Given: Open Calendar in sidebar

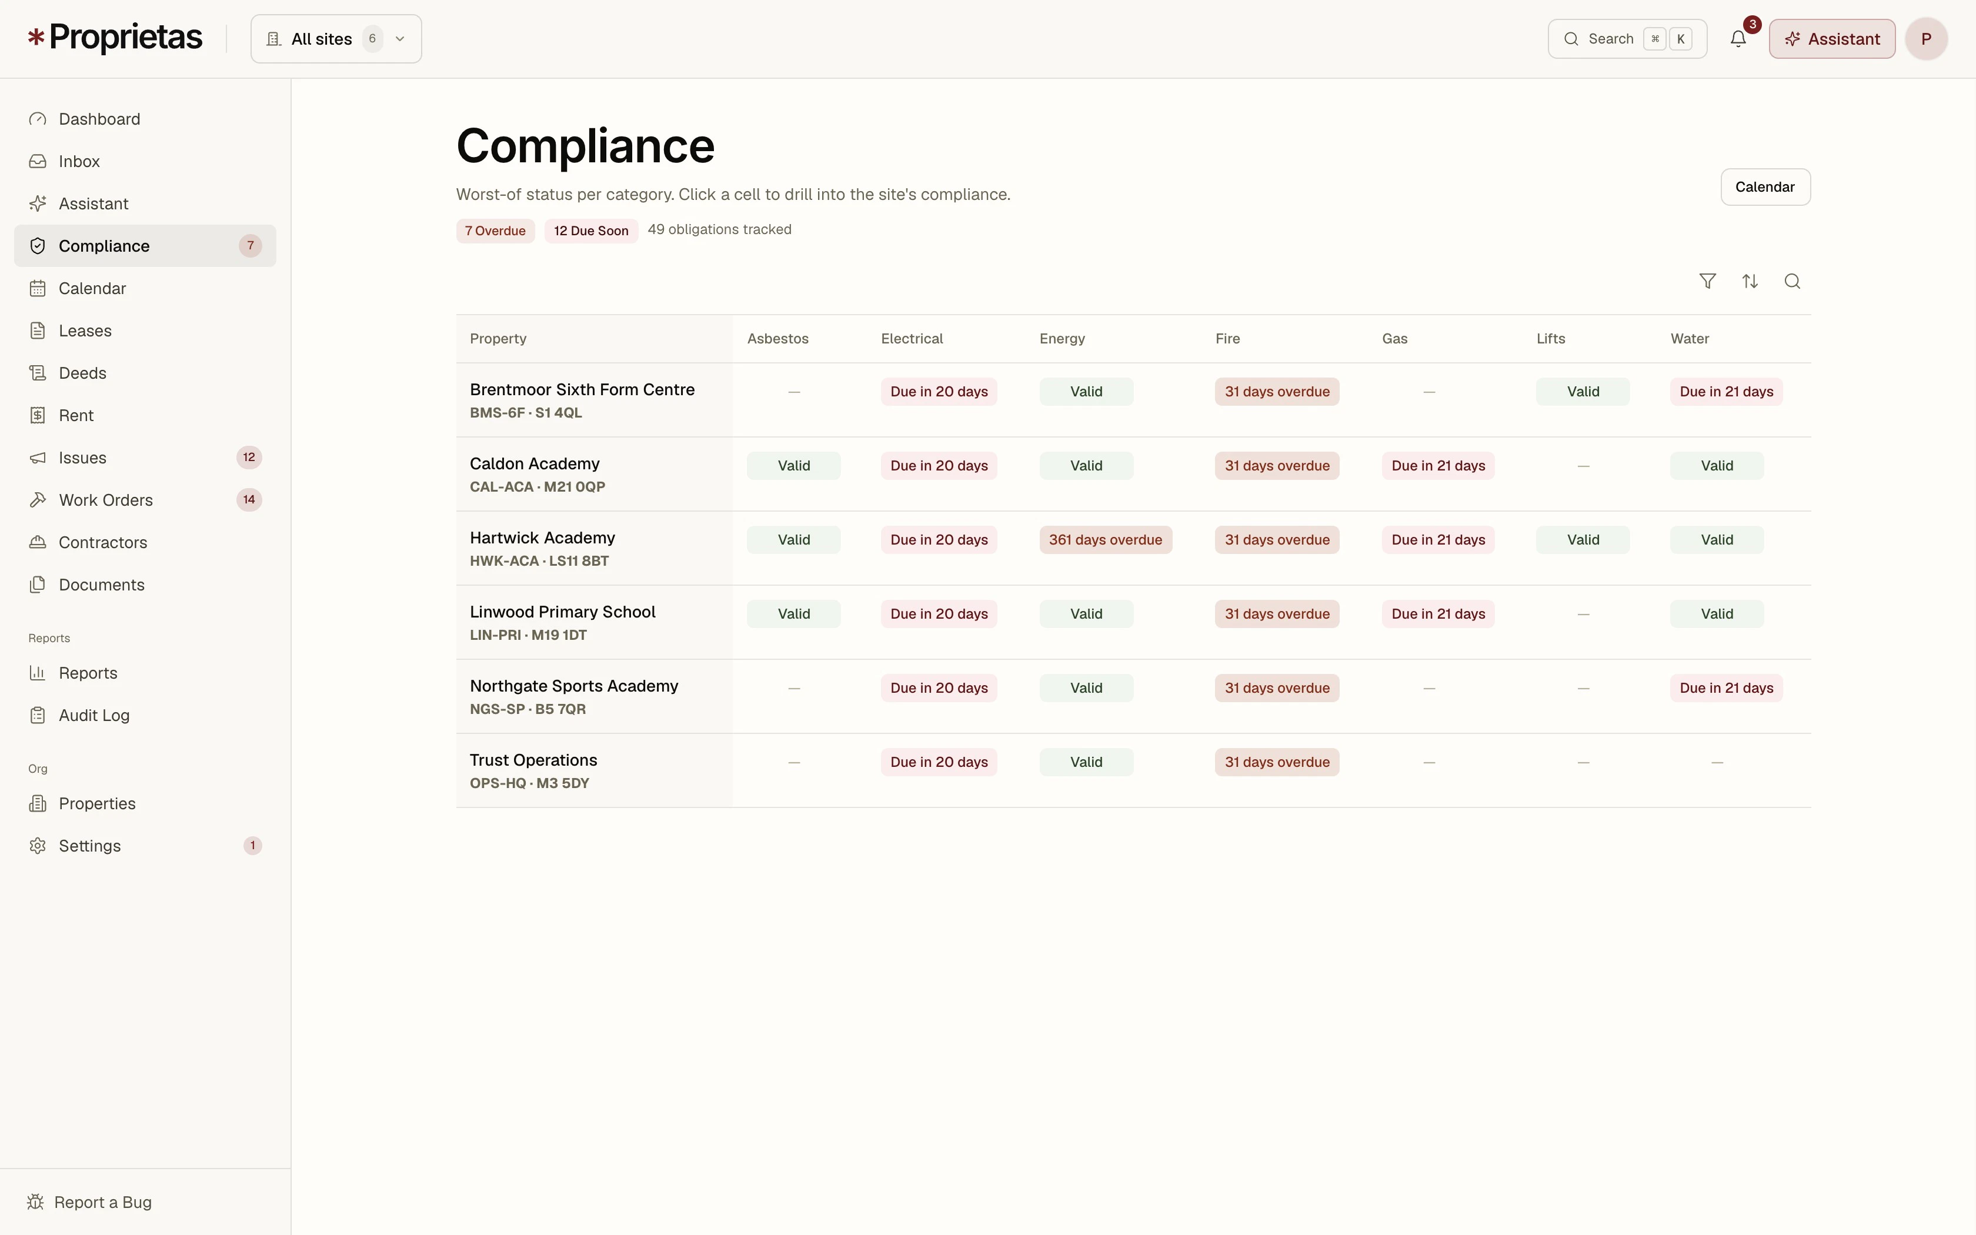Looking at the screenshot, I should point(145,288).
